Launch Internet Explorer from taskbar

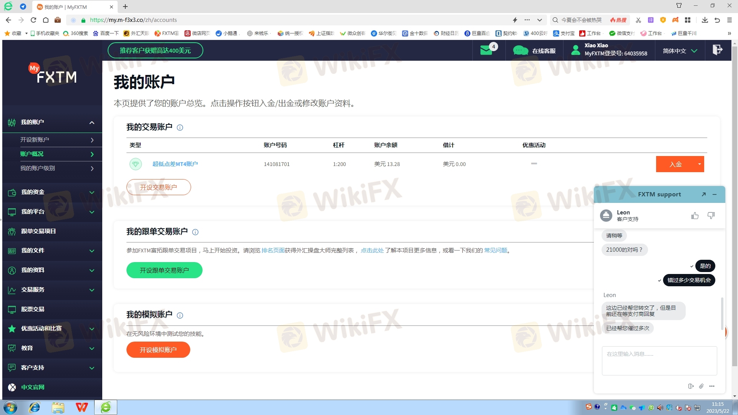pos(35,407)
